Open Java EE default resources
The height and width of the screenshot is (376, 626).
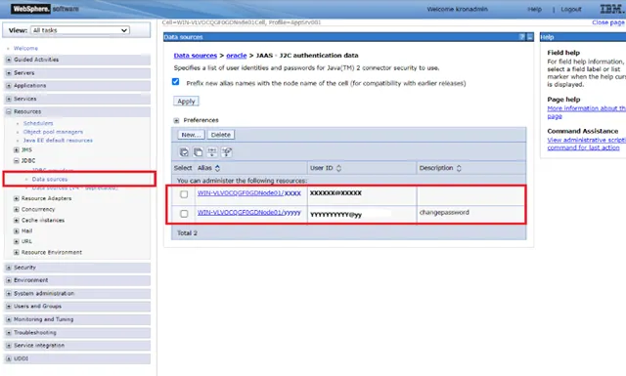(x=58, y=141)
